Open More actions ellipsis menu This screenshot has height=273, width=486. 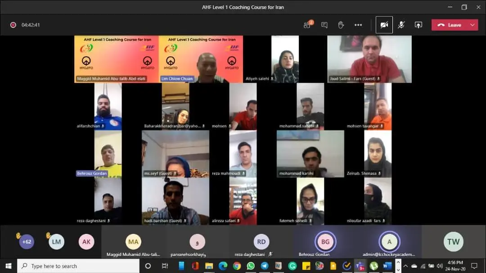(358, 25)
